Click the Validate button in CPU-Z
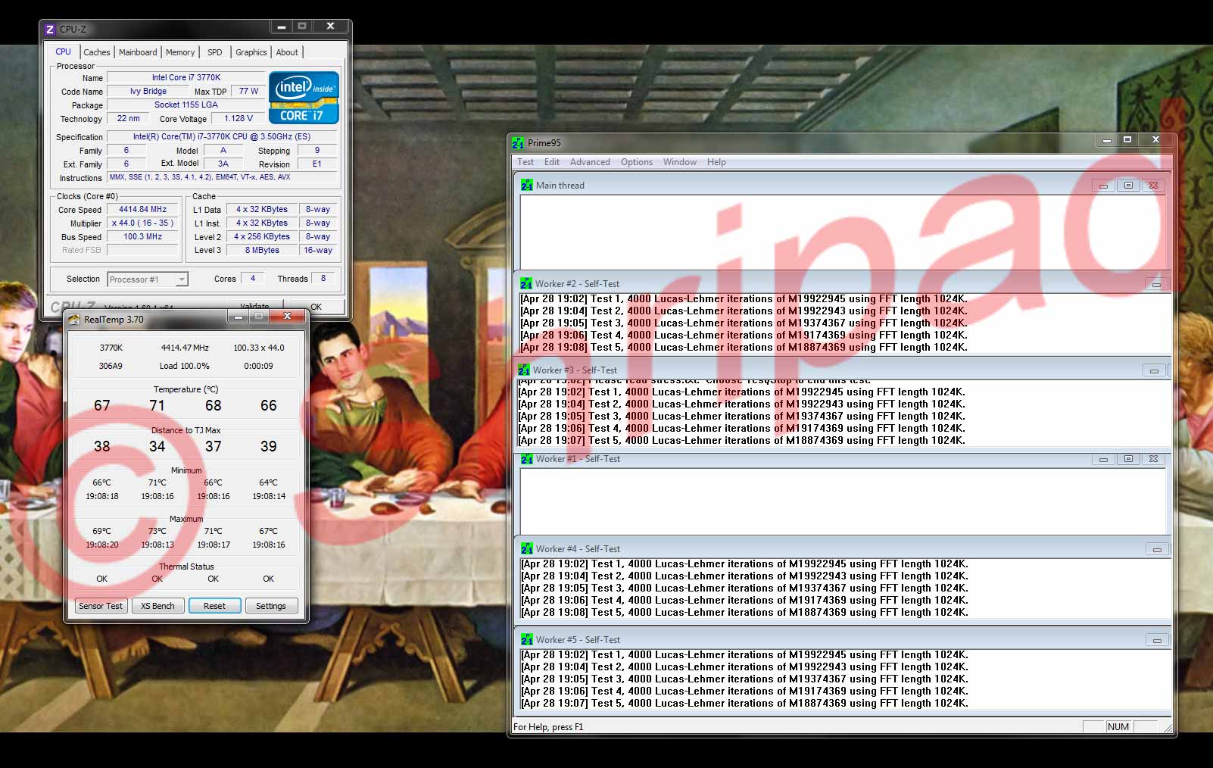 tap(254, 307)
